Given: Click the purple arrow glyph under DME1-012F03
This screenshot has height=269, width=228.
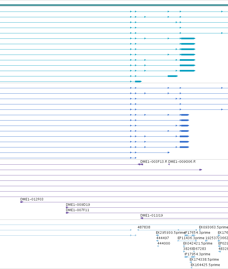Looking at the screenshot, I should [22, 202].
